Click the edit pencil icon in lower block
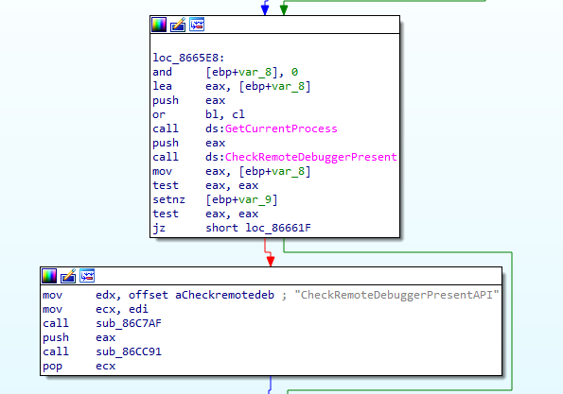This screenshot has height=394, width=563. pos(68,276)
